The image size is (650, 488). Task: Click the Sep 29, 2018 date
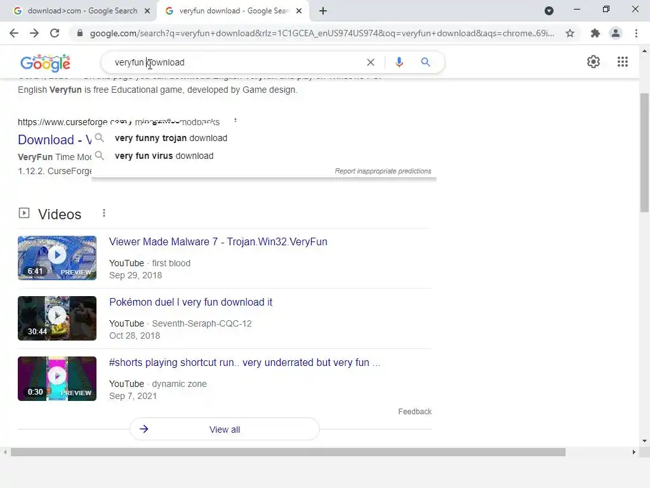pos(136,275)
